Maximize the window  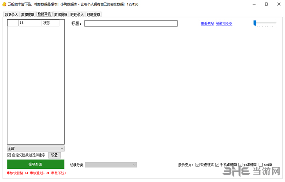(266, 4)
